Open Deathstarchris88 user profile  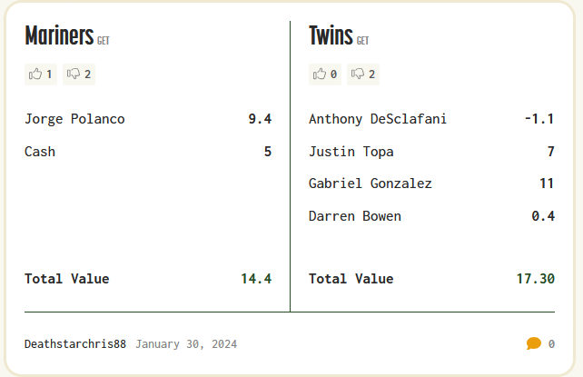(x=75, y=344)
